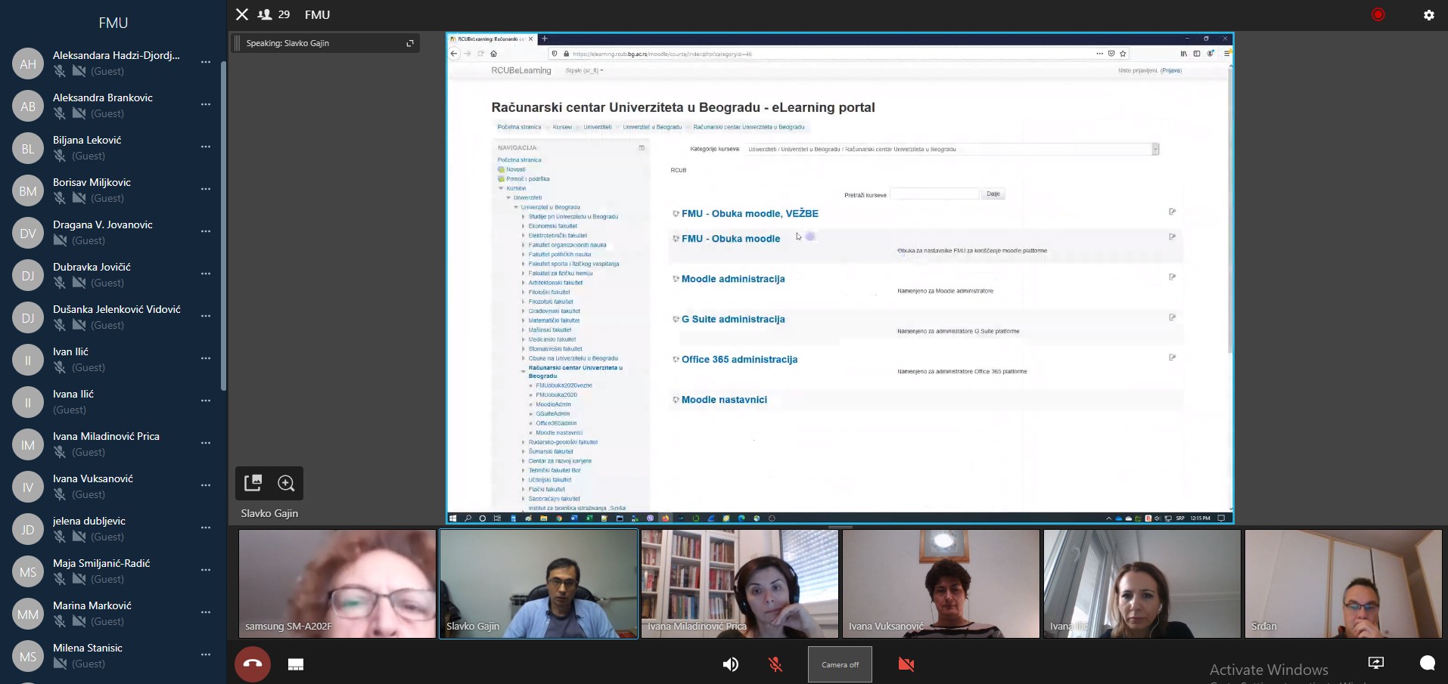
Task: Click Početna stranica in the breadcrumb
Action: click(519, 127)
